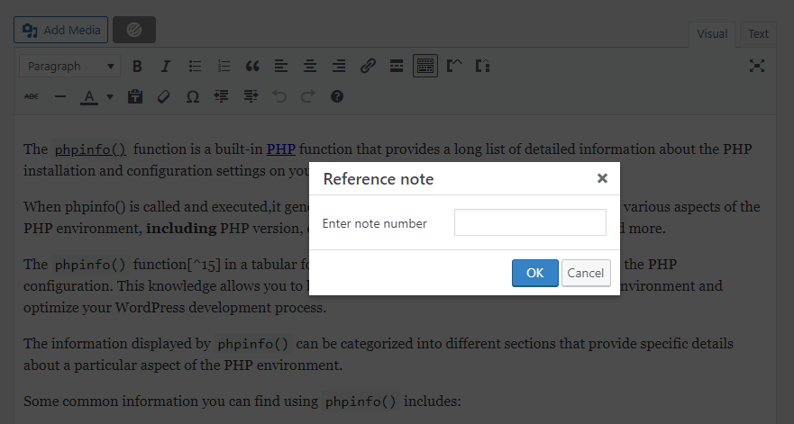Insert a numbered list
The image size is (794, 424).
[224, 66]
